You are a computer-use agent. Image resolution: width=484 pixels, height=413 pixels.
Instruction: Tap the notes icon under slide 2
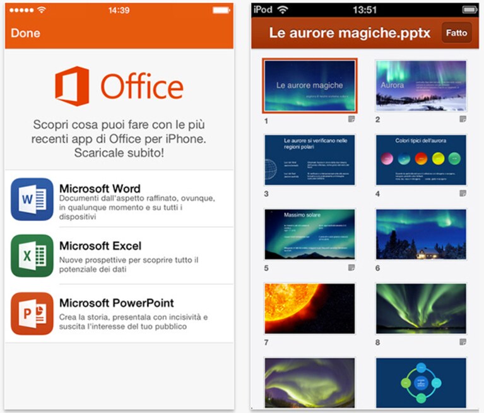pos(463,119)
